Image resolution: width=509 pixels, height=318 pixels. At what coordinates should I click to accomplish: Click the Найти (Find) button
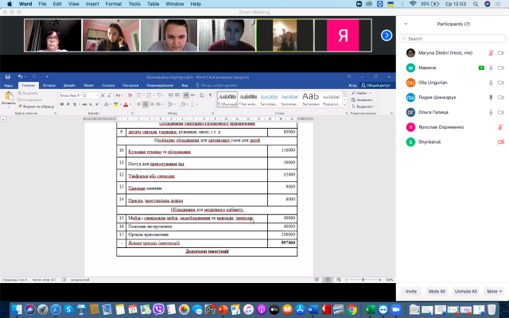pos(361,93)
